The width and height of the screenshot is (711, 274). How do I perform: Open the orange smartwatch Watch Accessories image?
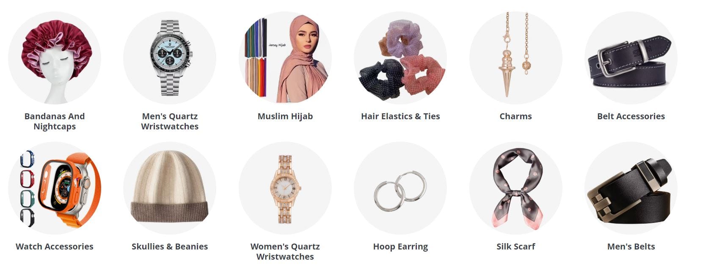(x=55, y=188)
